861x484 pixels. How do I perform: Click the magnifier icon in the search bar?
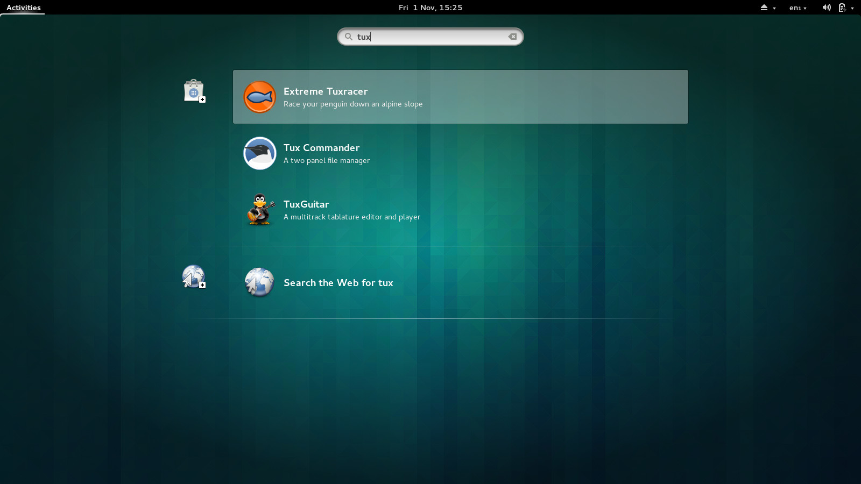click(349, 37)
